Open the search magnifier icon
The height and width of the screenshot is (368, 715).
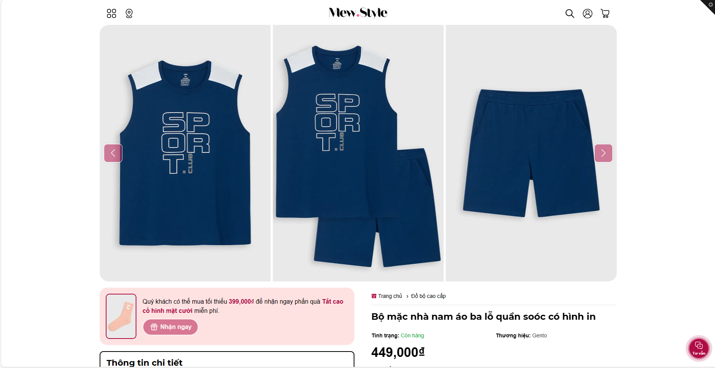(570, 14)
